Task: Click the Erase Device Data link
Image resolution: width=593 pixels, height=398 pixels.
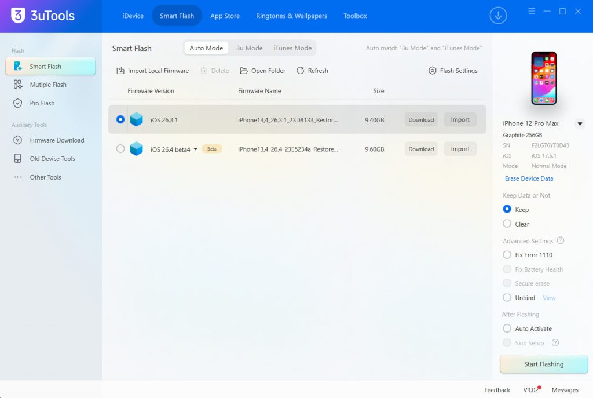Action: tap(529, 178)
